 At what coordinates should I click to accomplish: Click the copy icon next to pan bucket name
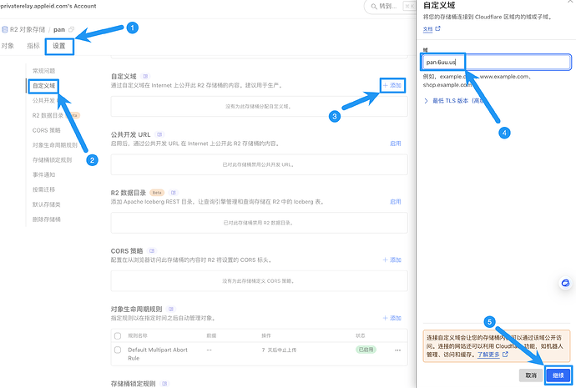[72, 29]
